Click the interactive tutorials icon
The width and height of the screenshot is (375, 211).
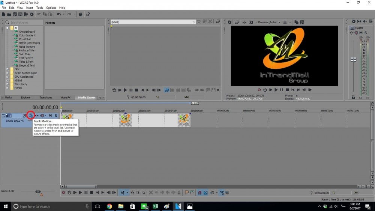click(81, 14)
